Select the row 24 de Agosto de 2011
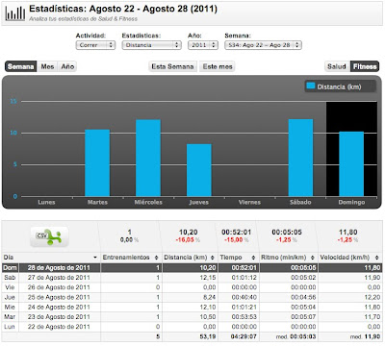 click(192, 307)
